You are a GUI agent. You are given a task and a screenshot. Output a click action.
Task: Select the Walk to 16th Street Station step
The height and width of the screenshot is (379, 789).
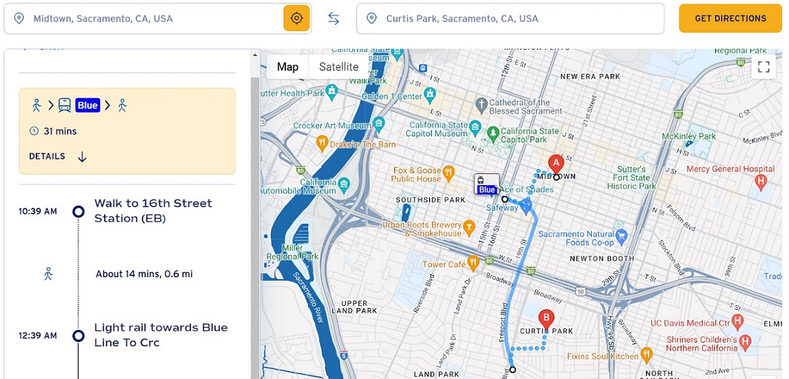pos(153,211)
